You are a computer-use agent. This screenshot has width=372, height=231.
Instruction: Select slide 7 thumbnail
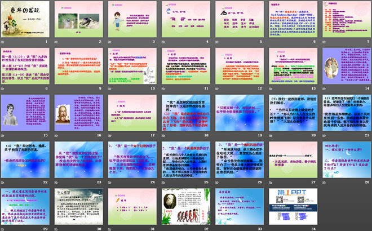point(347,19)
